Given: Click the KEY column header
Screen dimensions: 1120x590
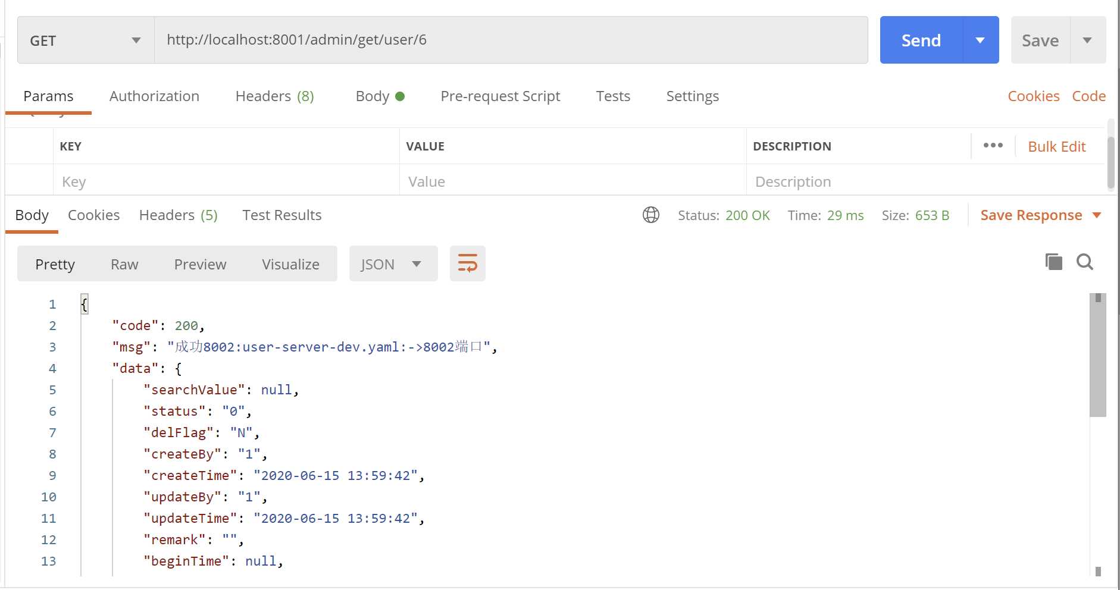Looking at the screenshot, I should coord(70,146).
